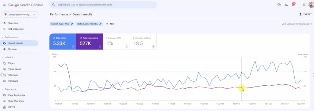The height and width of the screenshot is (111, 314).
Task: Focus the Inspect any URL field
Action: pos(103,5)
